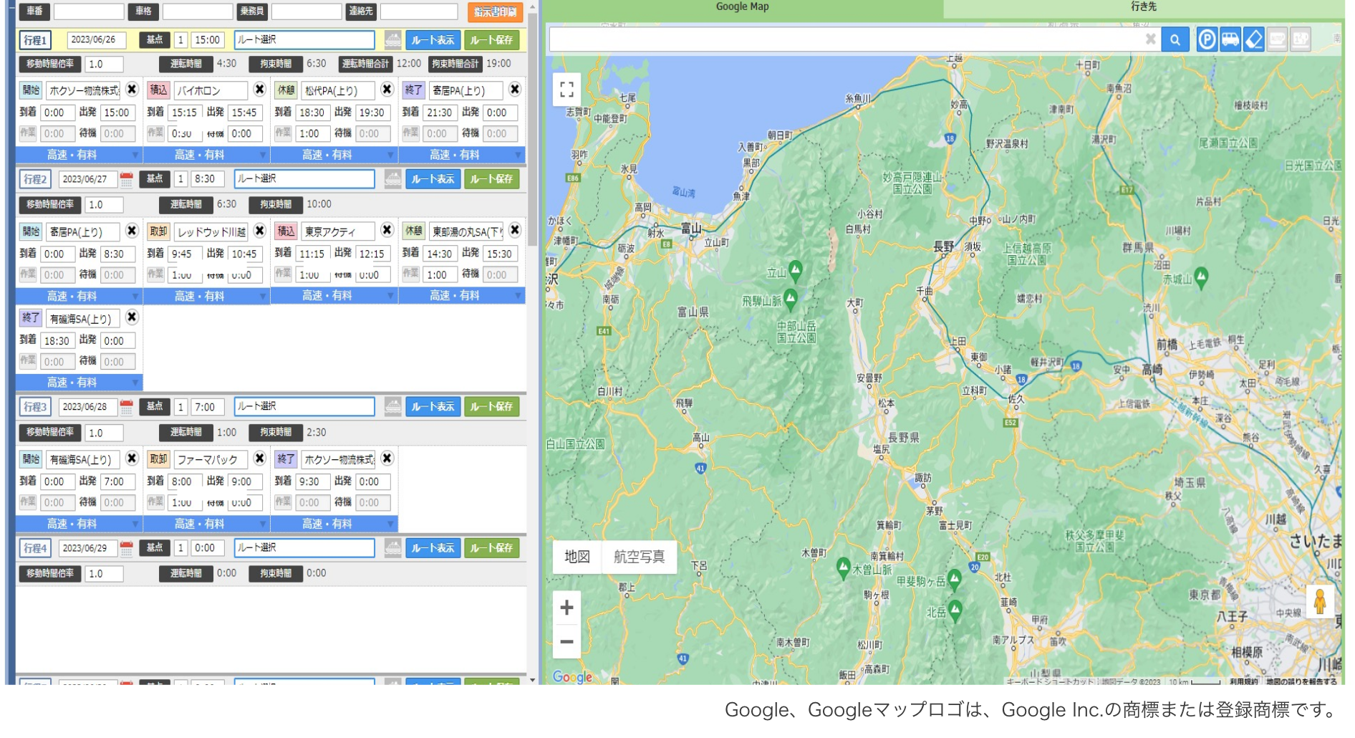1355x738 pixels.
Task: Click the map search magnifier button
Action: pyautogui.click(x=1175, y=40)
